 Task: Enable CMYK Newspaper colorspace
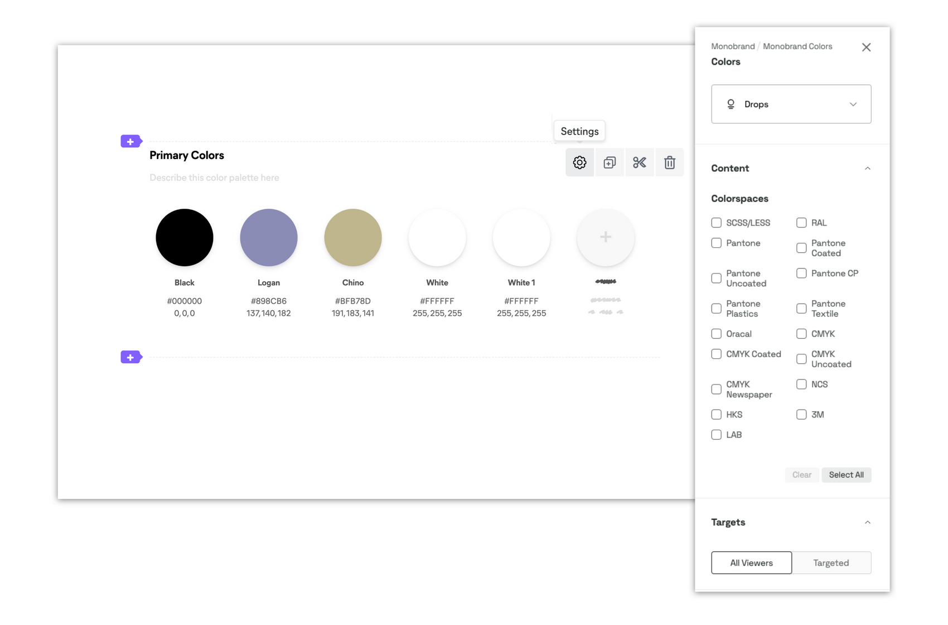click(x=717, y=389)
